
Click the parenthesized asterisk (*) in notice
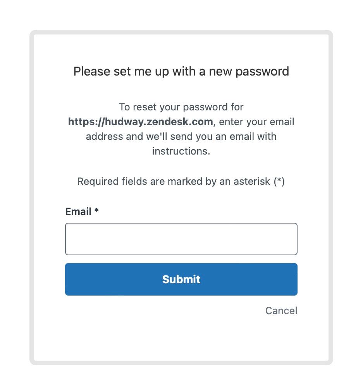tap(279, 181)
